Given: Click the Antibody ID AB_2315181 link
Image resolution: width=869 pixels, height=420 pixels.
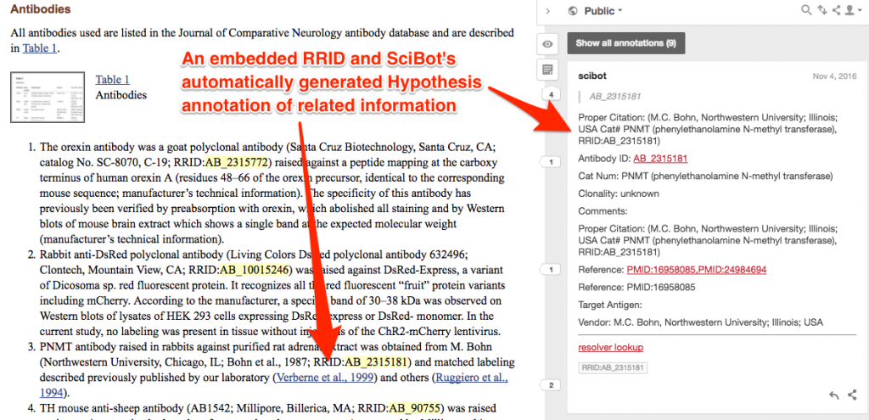Looking at the screenshot, I should pyautogui.click(x=660, y=159).
